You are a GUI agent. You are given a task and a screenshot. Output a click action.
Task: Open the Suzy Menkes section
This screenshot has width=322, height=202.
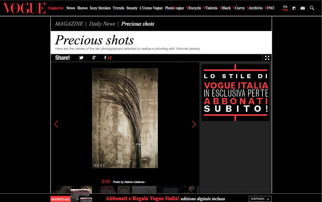(100, 8)
